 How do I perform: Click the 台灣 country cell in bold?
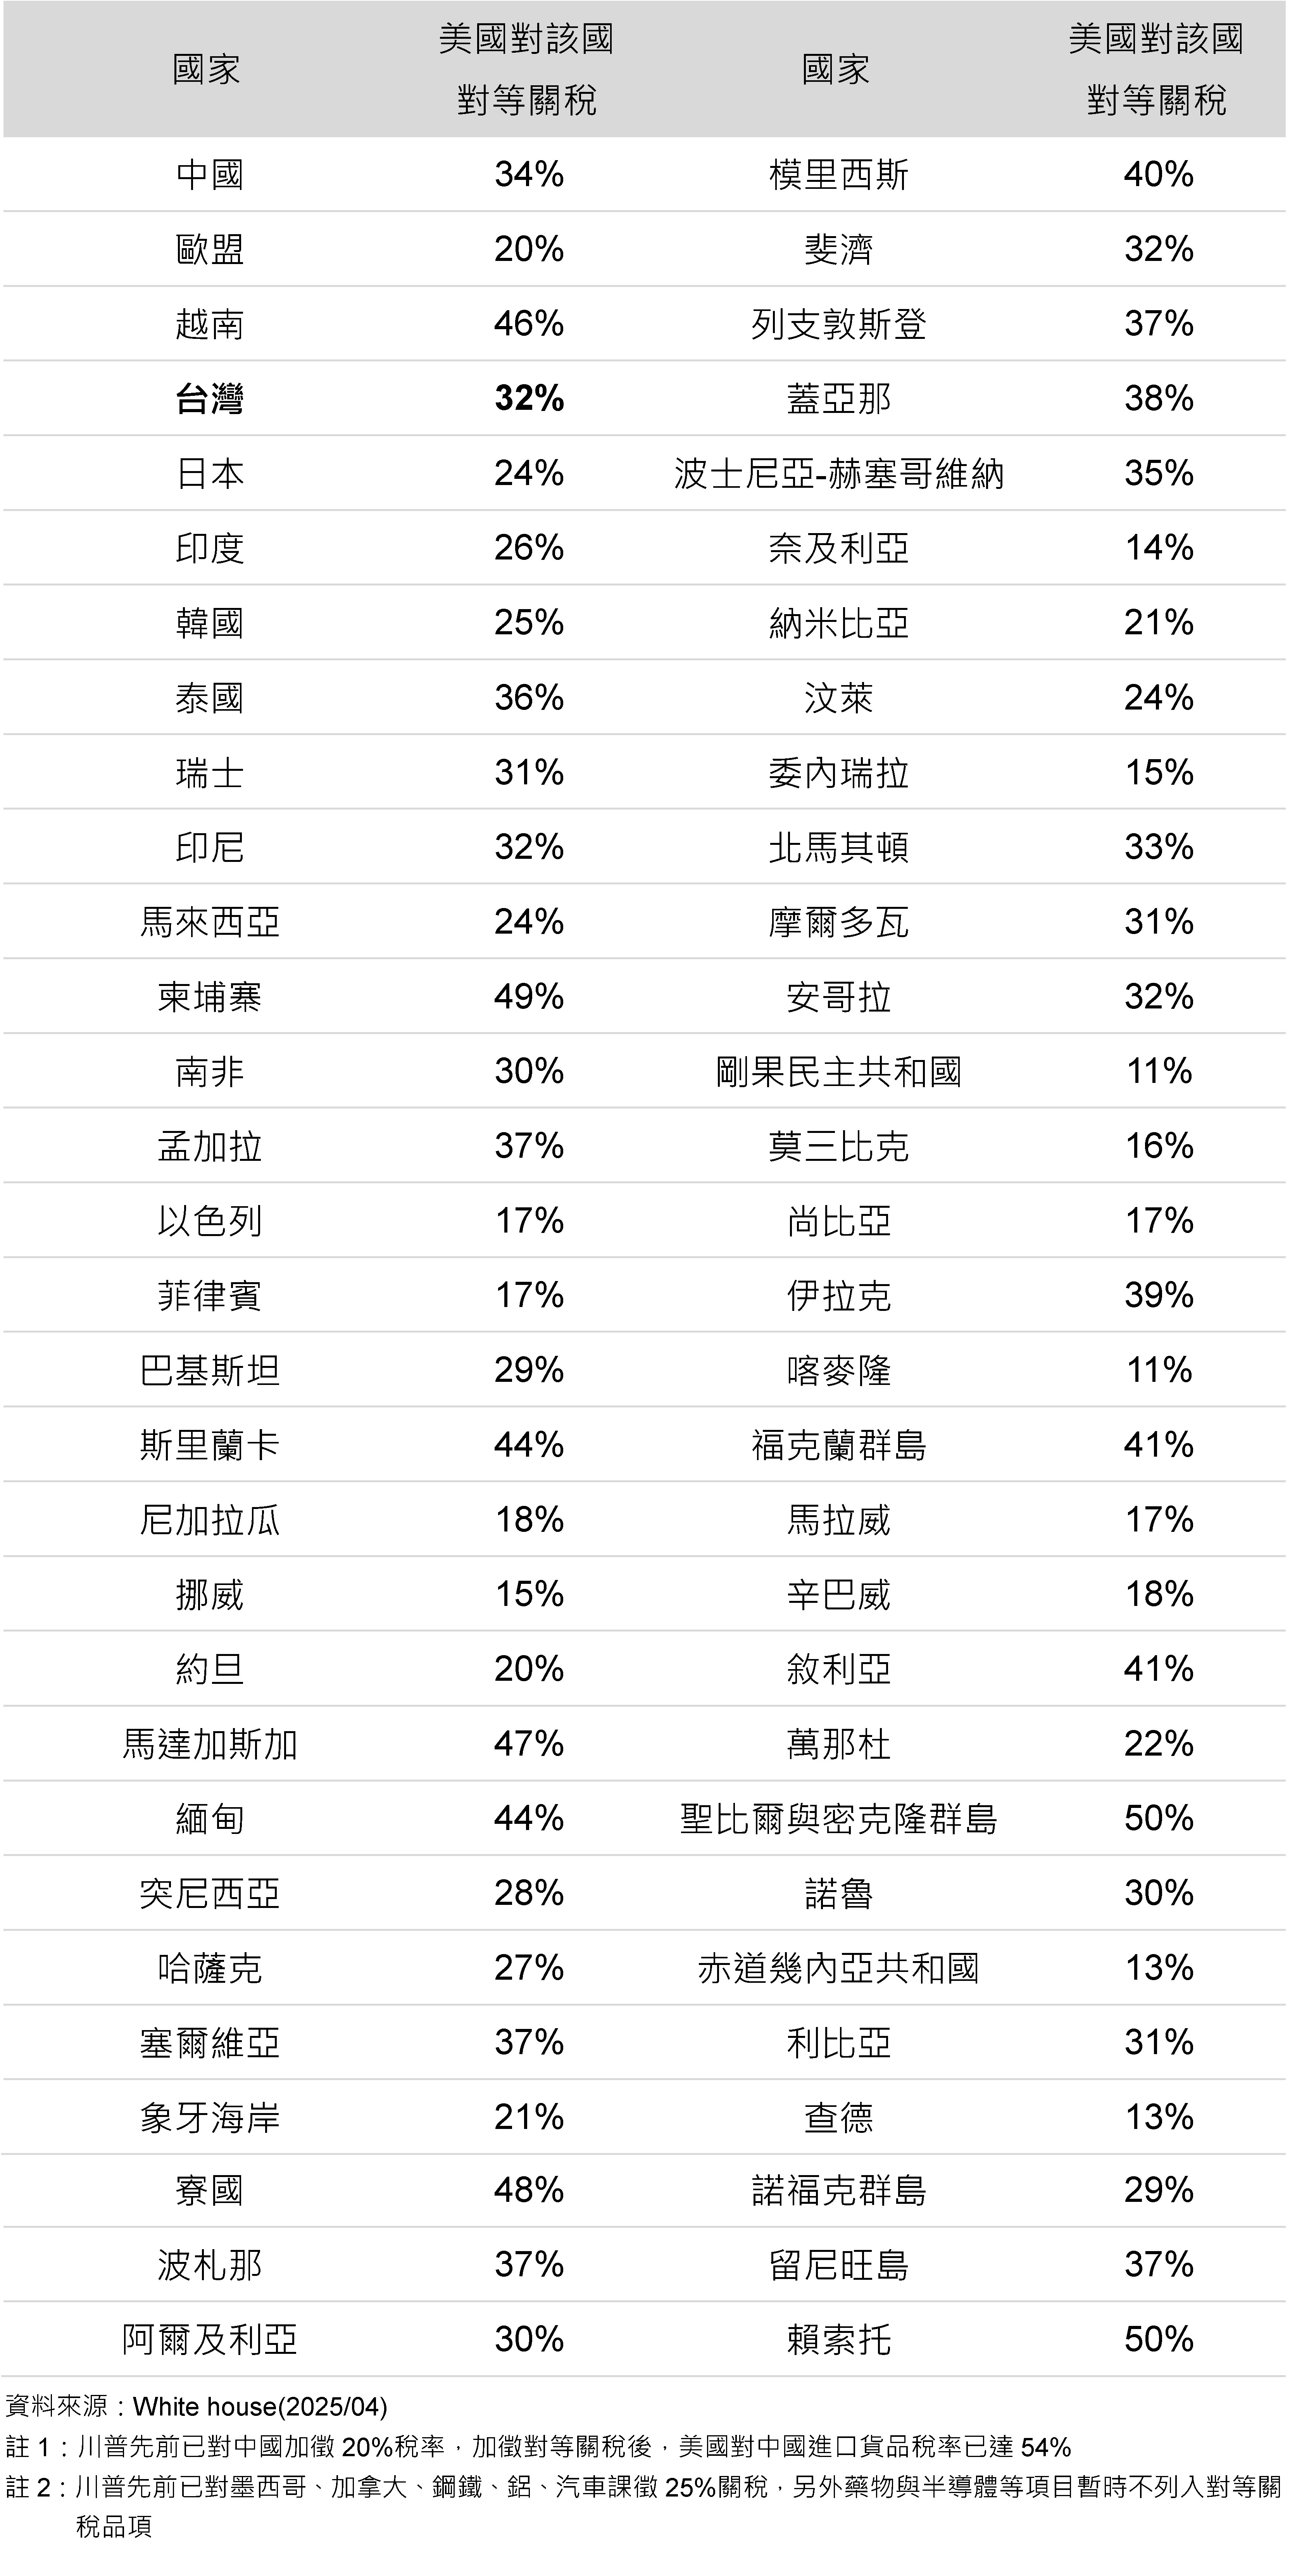pyautogui.click(x=209, y=399)
